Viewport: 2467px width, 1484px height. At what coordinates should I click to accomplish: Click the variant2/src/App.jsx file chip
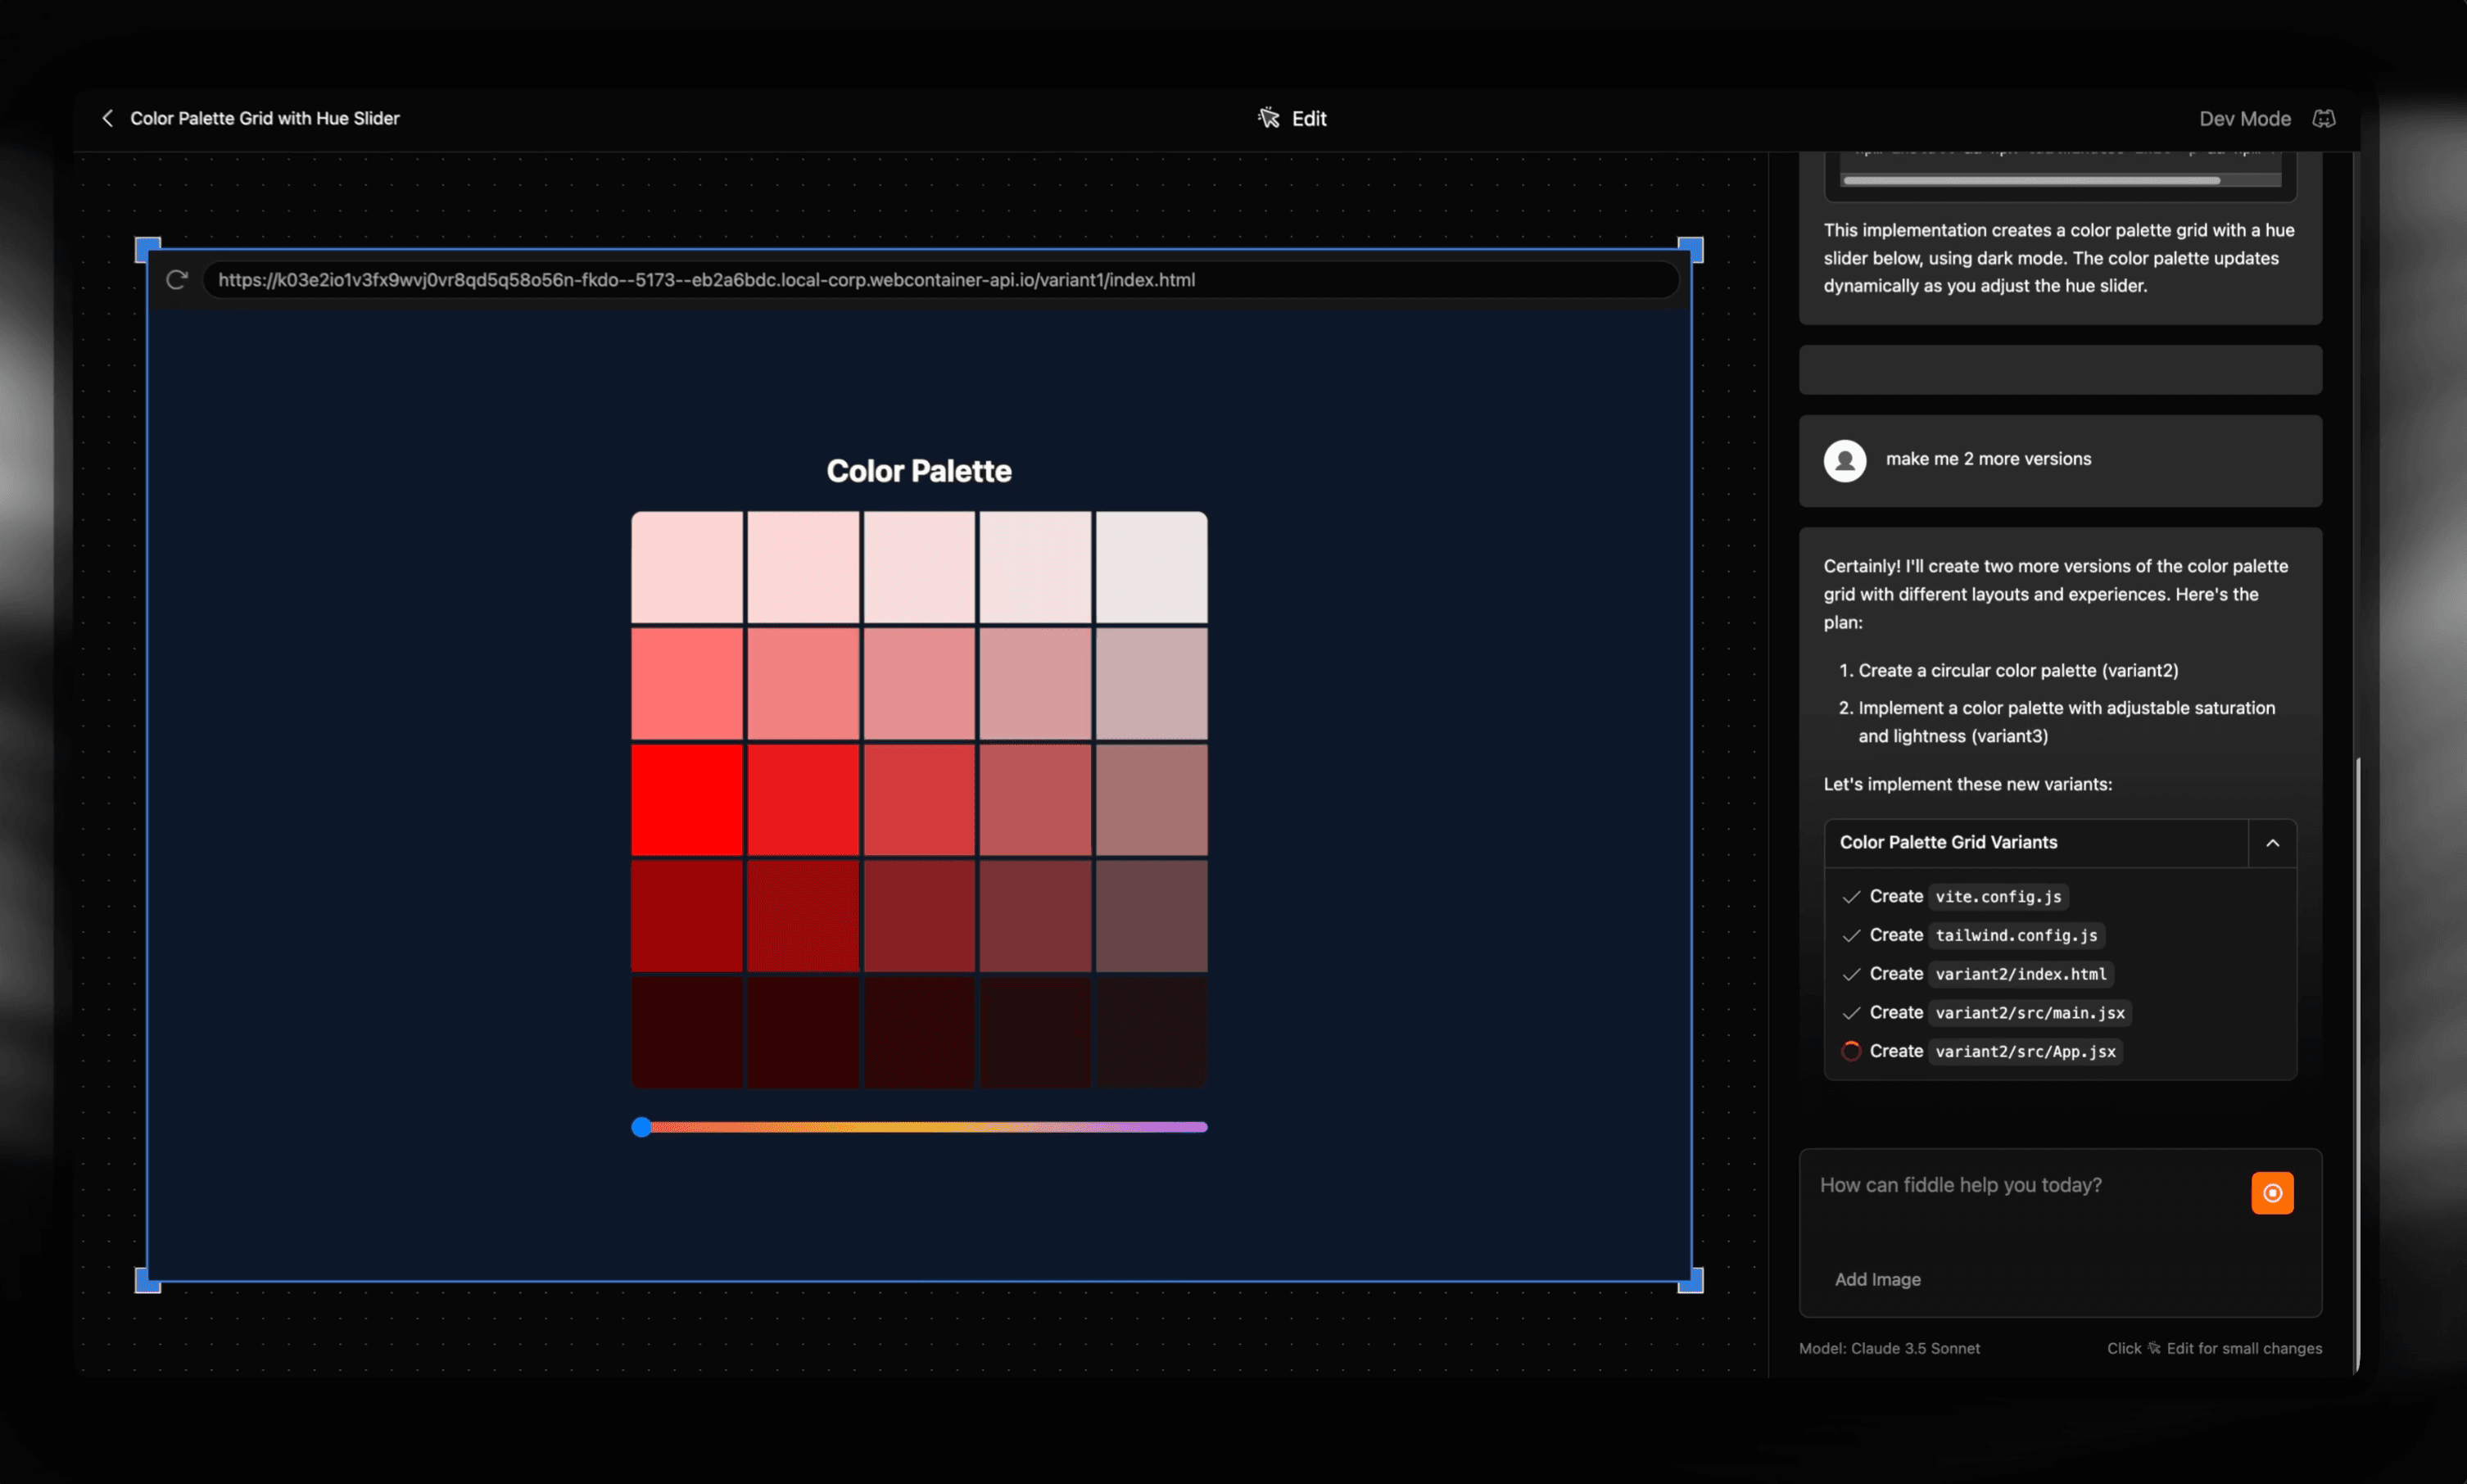2025,1051
